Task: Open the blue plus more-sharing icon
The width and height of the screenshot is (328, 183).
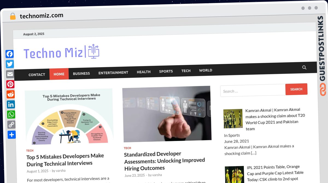Action: coord(12,135)
